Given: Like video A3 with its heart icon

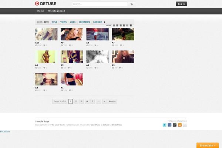Looking at the screenshot, I should (x=120, y=68).
